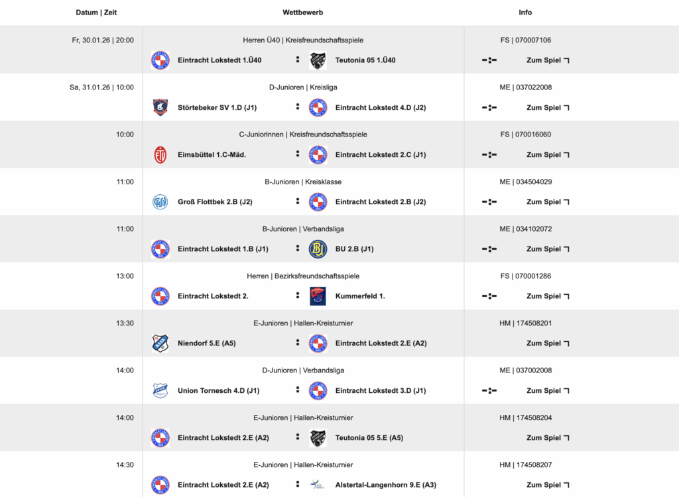Click the Störtebeker SV 1.D club logo
Image resolution: width=679 pixels, height=497 pixels.
pos(160,107)
